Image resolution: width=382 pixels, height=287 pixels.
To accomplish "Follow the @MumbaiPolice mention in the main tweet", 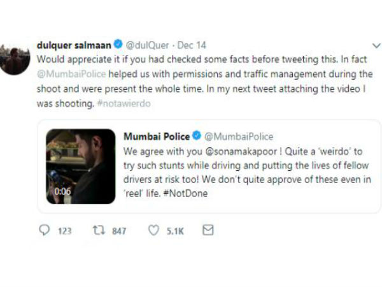I will tap(64, 69).
